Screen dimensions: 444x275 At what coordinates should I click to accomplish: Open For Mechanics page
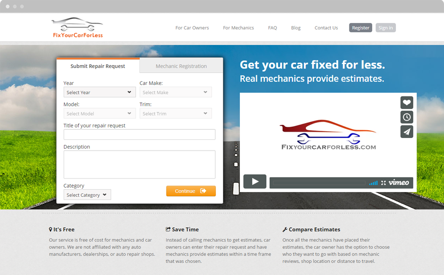(238, 28)
